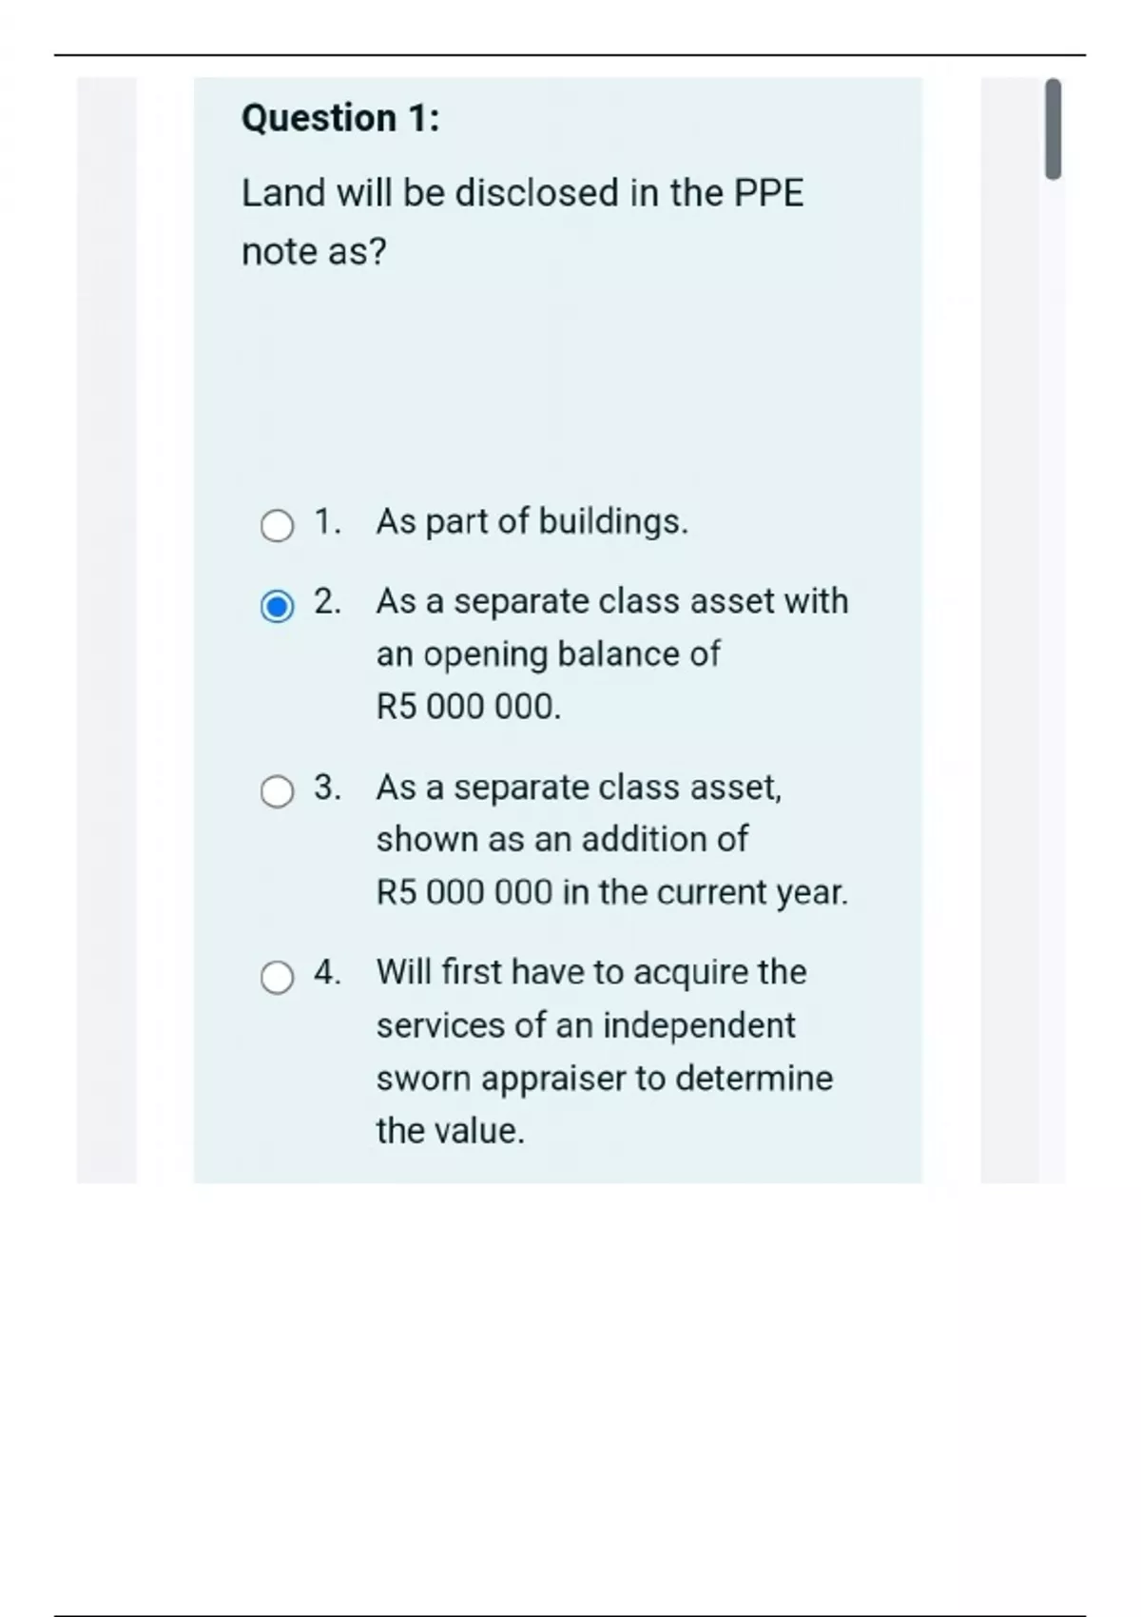Viewport: 1141px width, 1617px height.
Task: Click the 'Question 1:' heading
Action: point(340,118)
